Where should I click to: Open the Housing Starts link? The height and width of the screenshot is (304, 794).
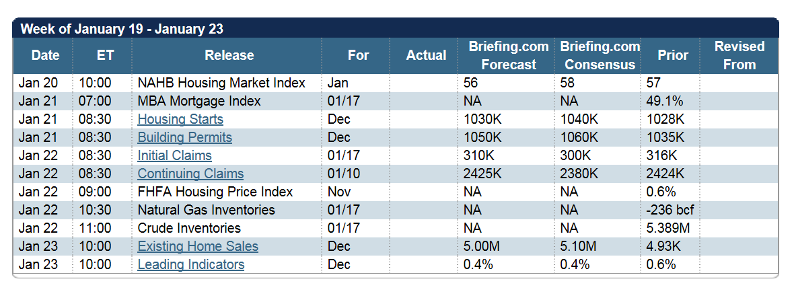pos(180,120)
